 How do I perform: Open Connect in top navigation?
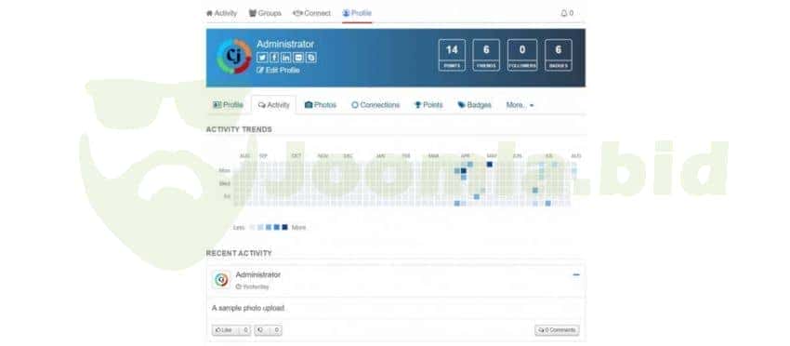[312, 13]
